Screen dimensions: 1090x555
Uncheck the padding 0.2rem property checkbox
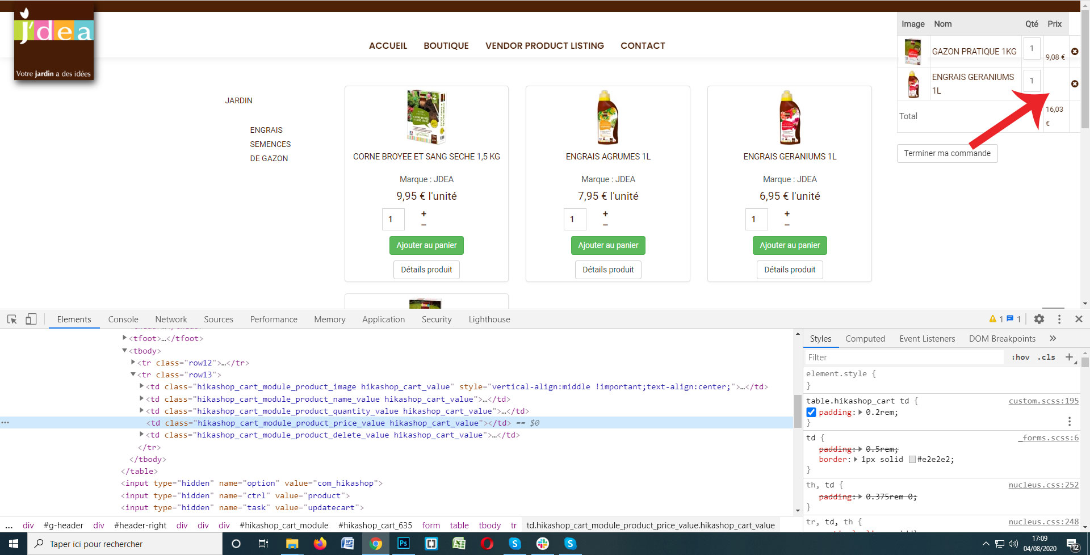pyautogui.click(x=811, y=413)
